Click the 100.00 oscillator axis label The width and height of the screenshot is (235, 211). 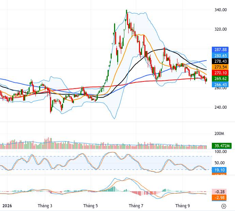click(x=220, y=152)
